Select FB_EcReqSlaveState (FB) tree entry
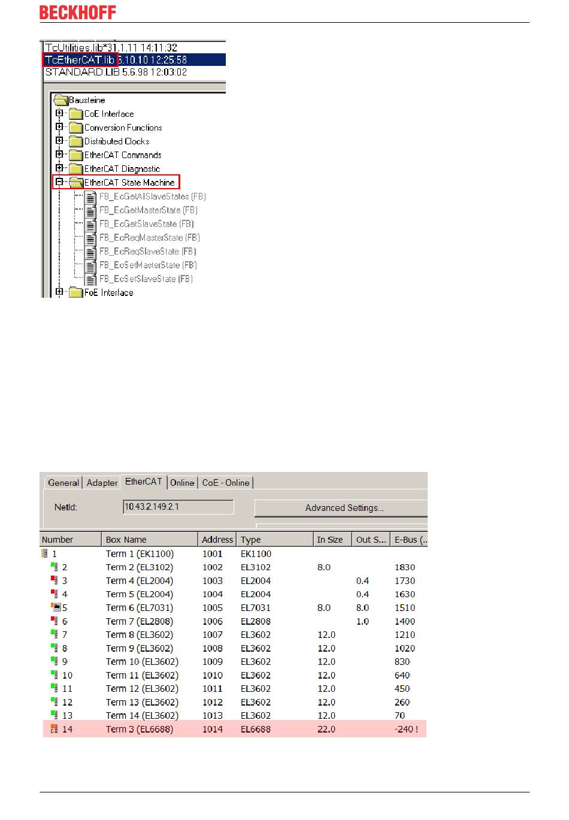 coord(148,252)
